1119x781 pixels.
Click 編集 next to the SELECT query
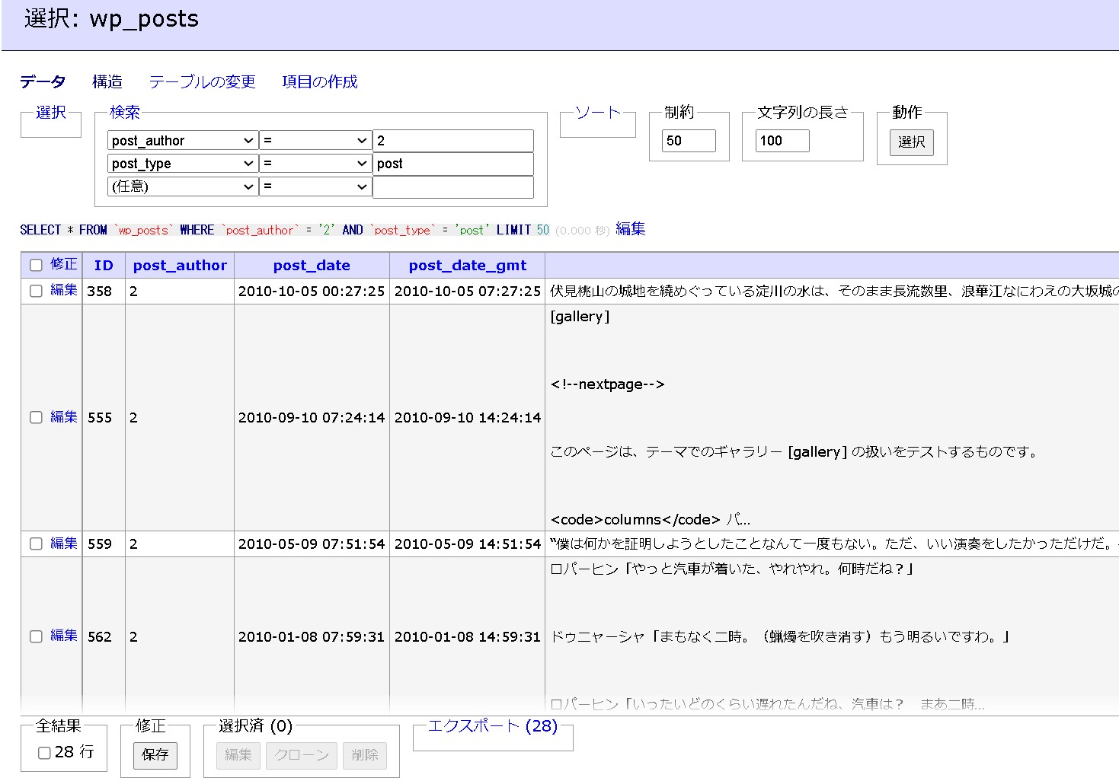tap(630, 229)
